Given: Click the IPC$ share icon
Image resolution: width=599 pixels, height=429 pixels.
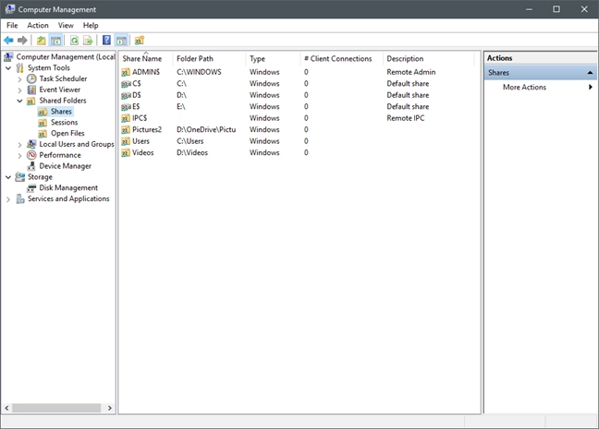Looking at the screenshot, I should pos(126,118).
